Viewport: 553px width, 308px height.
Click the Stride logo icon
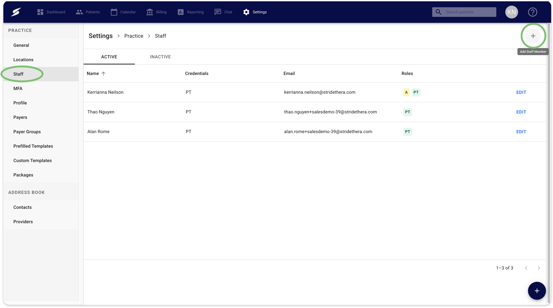pos(16,12)
